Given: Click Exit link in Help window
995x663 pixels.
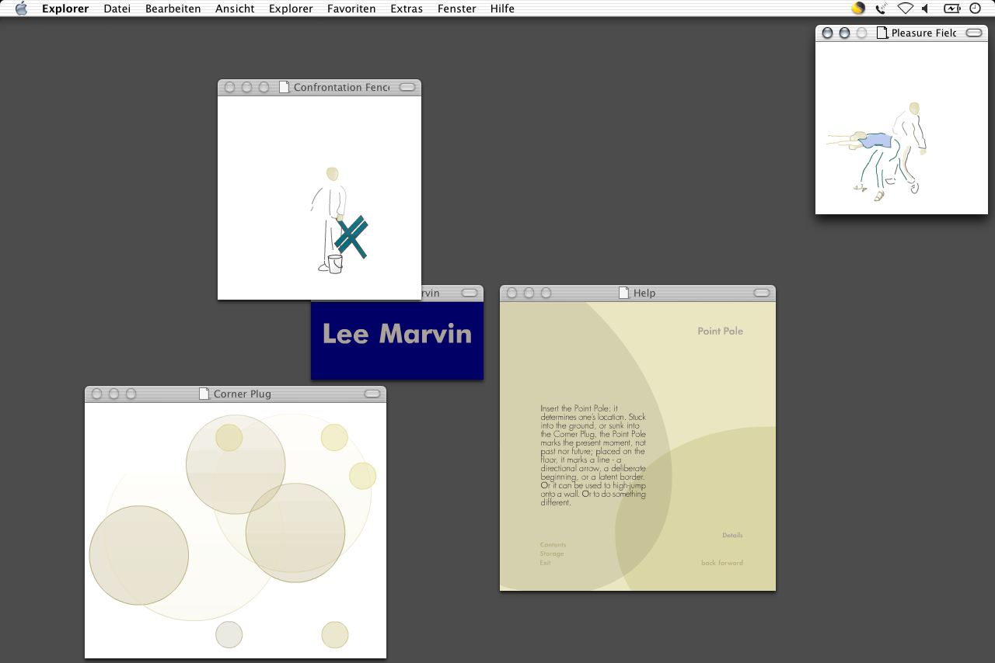Looking at the screenshot, I should click(545, 563).
